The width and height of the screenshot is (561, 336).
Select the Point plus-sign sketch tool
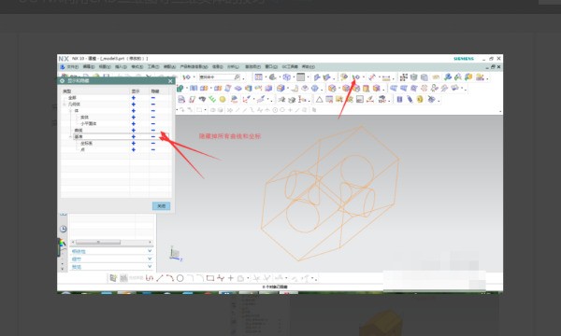[230, 278]
